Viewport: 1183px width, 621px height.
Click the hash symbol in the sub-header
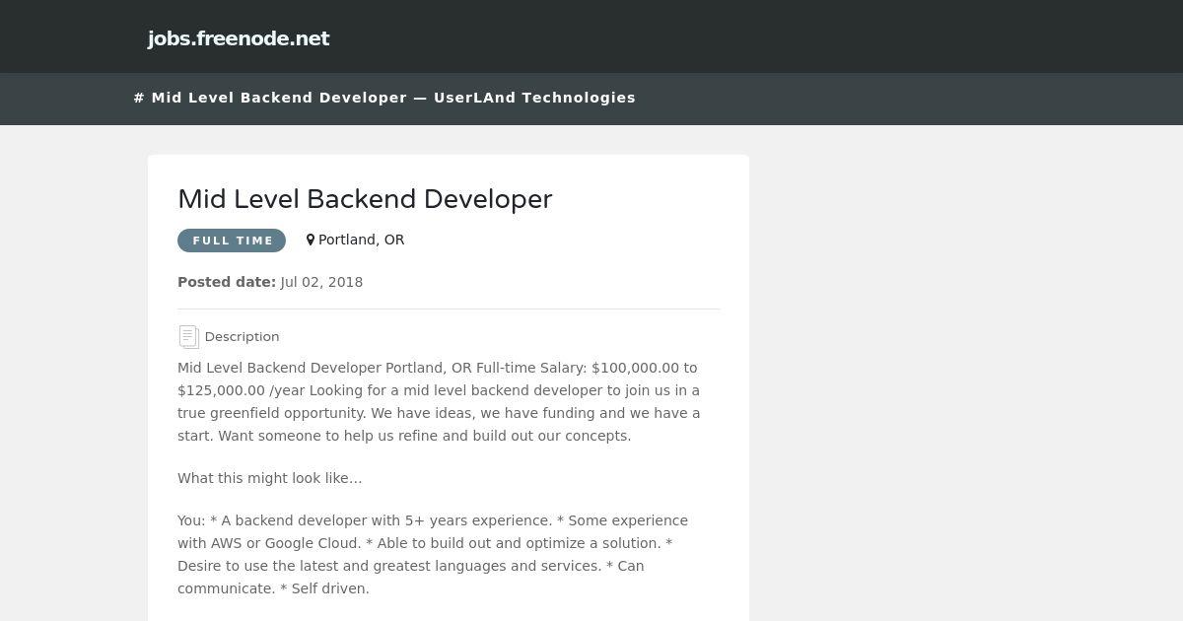[x=139, y=98]
